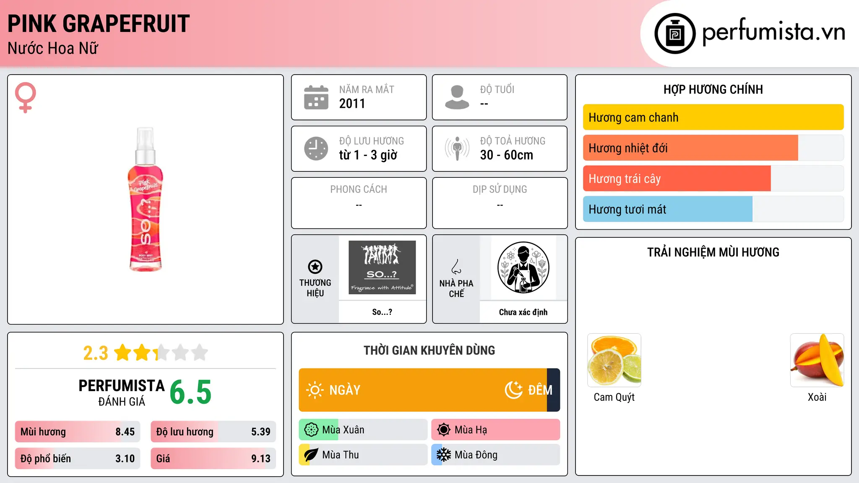Click the ĐÊM label on the orange bar

(540, 390)
